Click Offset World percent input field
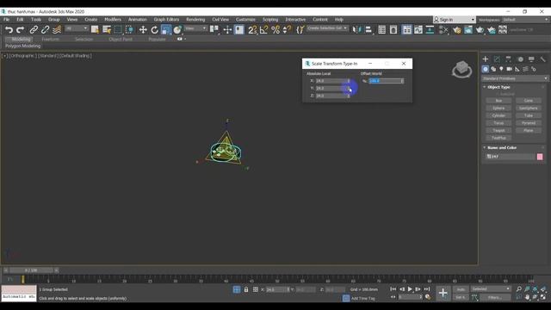 (385, 81)
